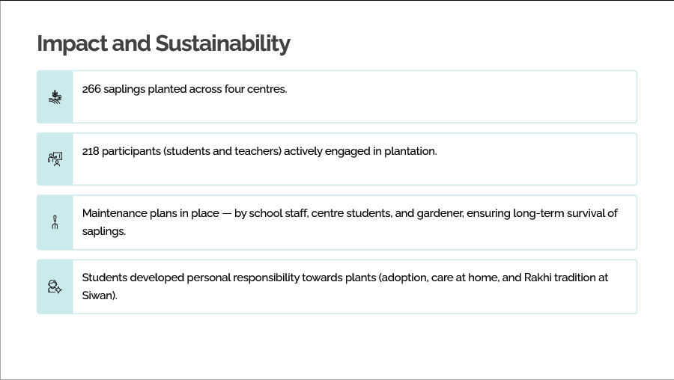Click the student with sparkle icon
The height and width of the screenshot is (380, 674).
click(55, 286)
